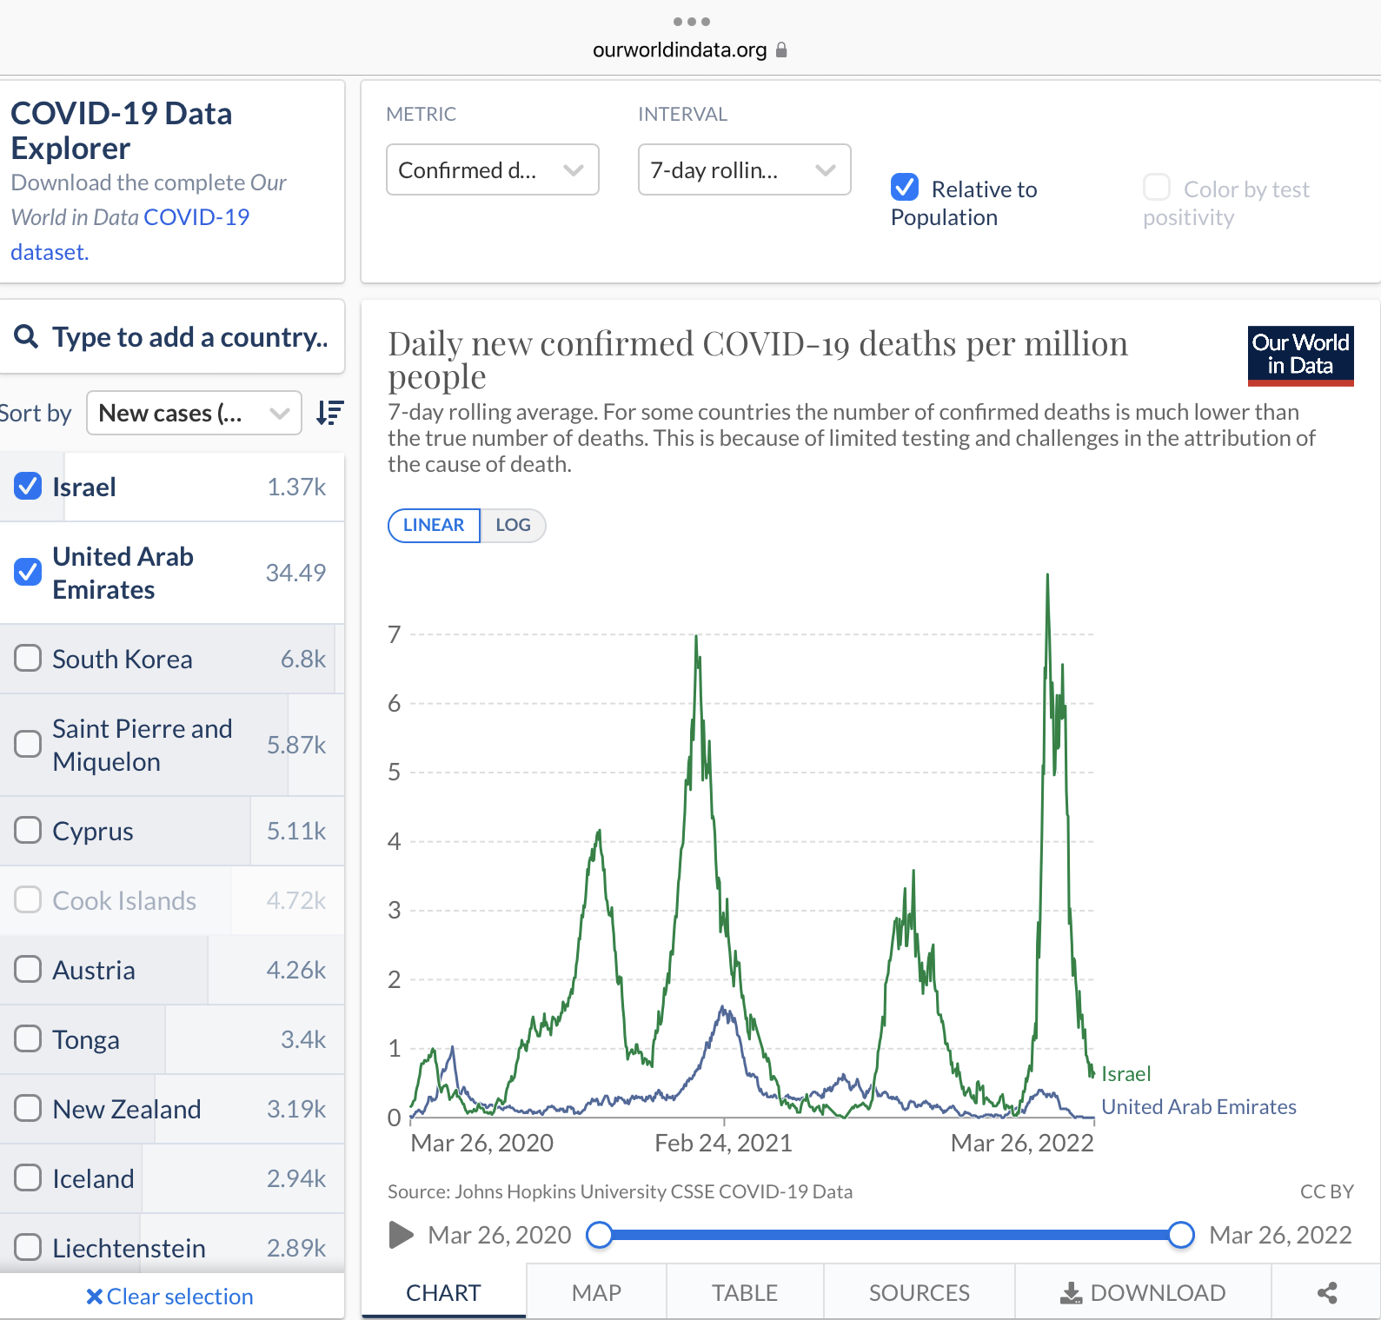Image resolution: width=1381 pixels, height=1320 pixels.
Task: Tick the South Korea checkbox
Action: (28, 659)
